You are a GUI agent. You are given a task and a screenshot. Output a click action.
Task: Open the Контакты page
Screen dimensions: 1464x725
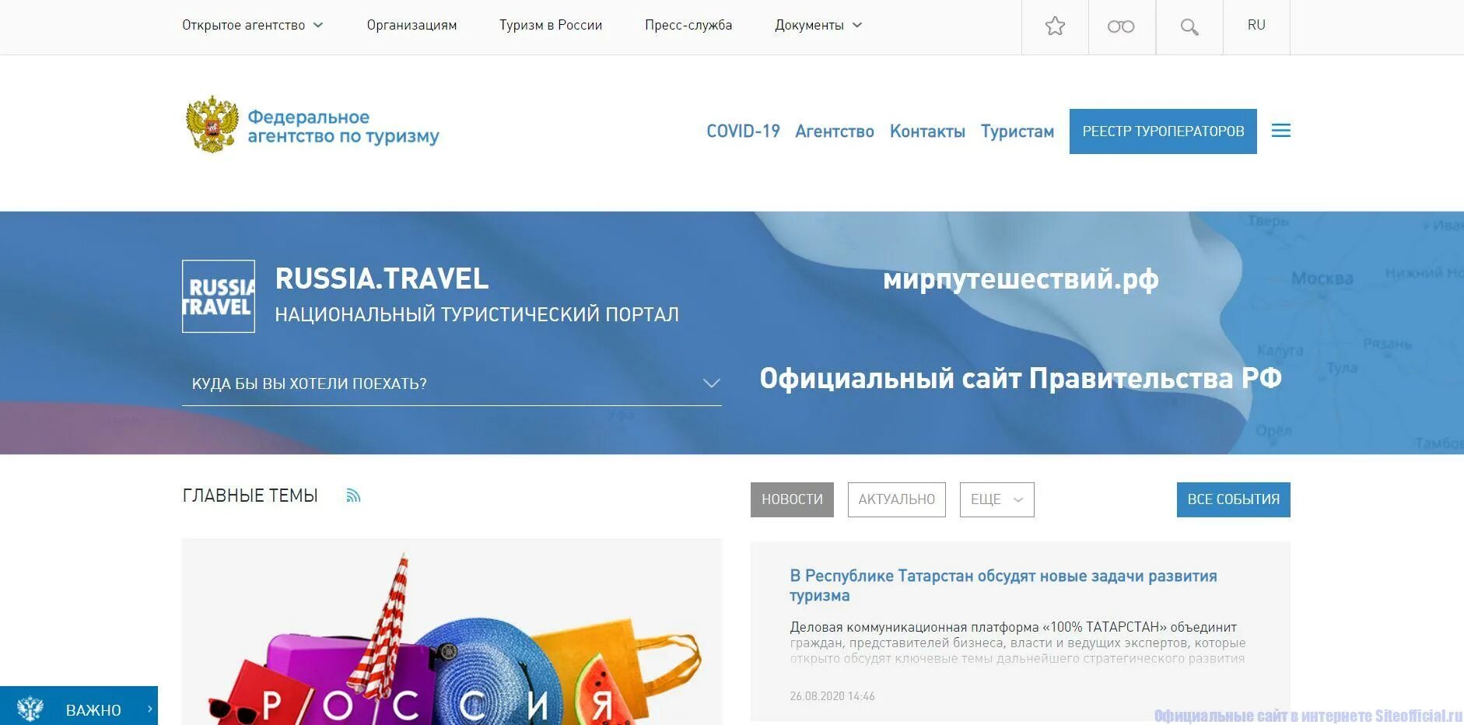click(x=927, y=131)
